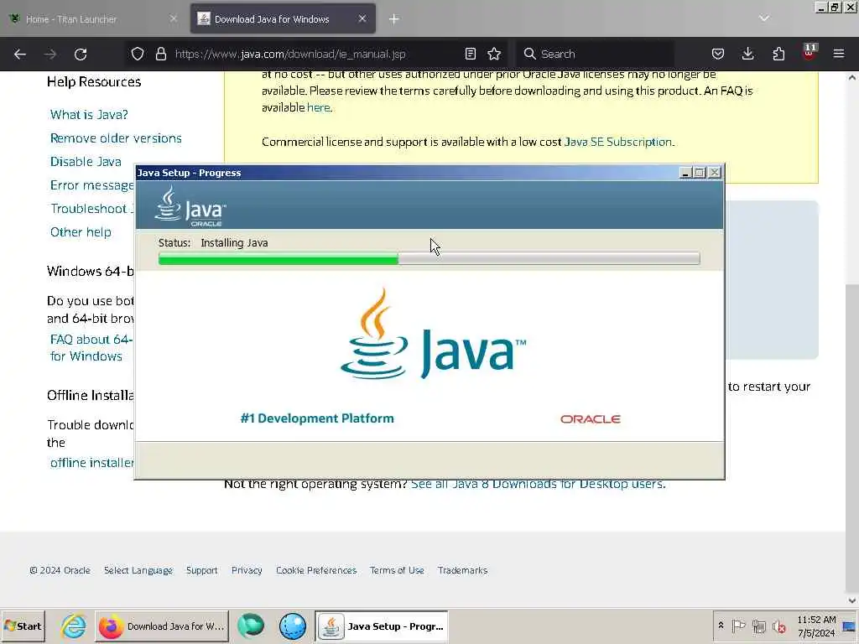Follow the Disable Java link

tap(86, 162)
